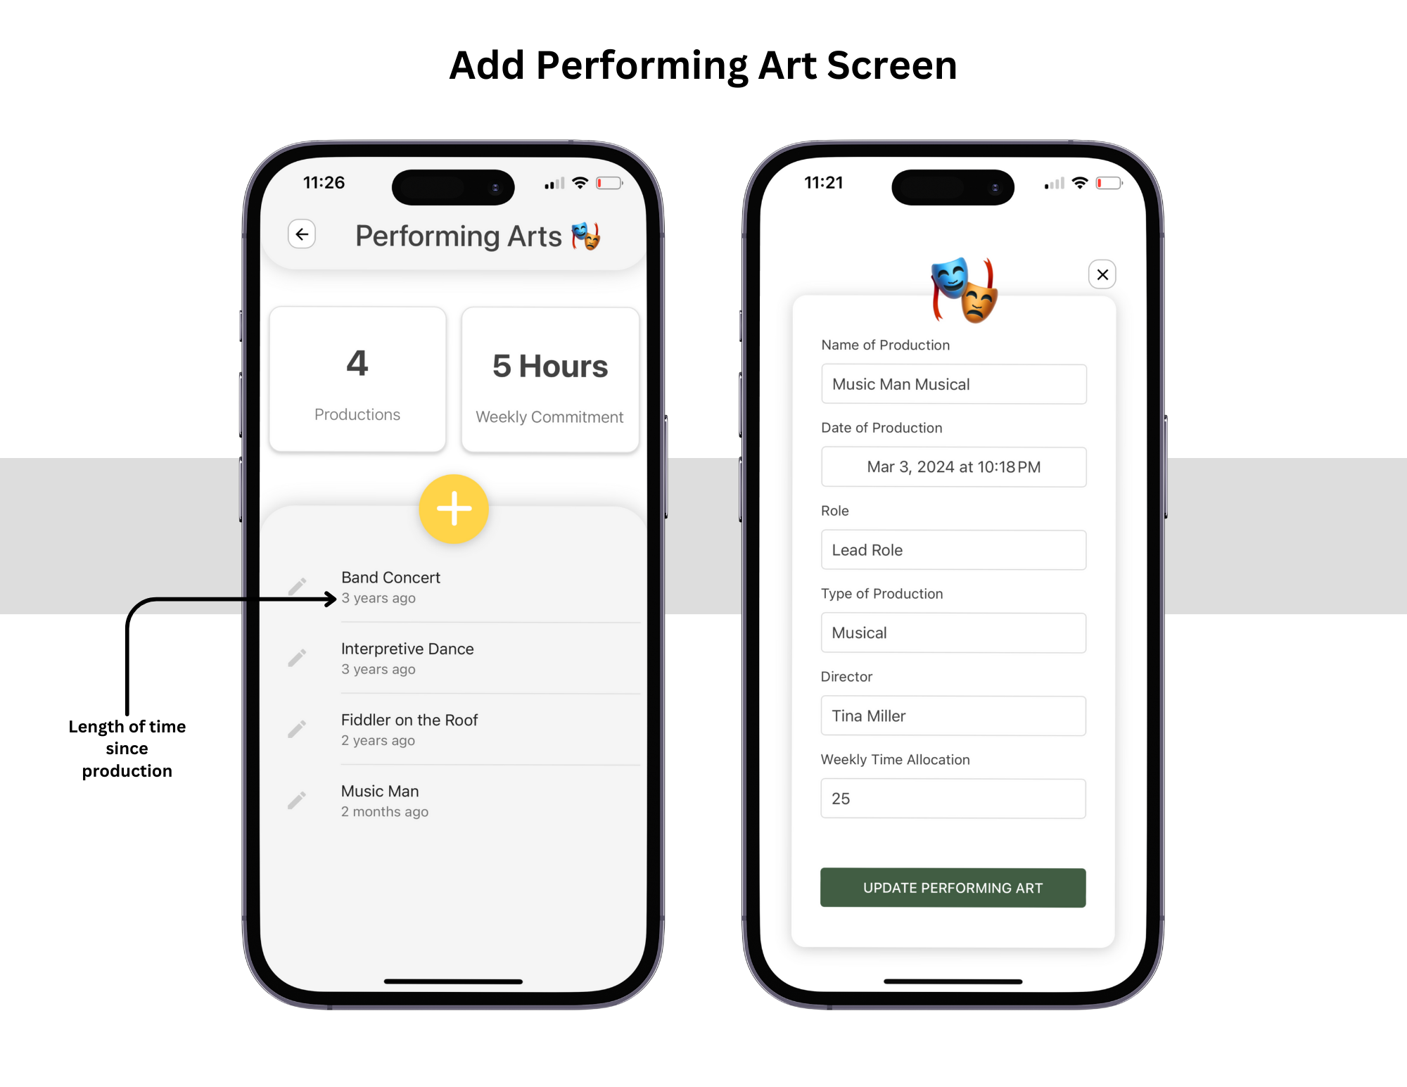Tap the Date of Production field
Image resolution: width=1407 pixels, height=1087 pixels.
click(953, 466)
